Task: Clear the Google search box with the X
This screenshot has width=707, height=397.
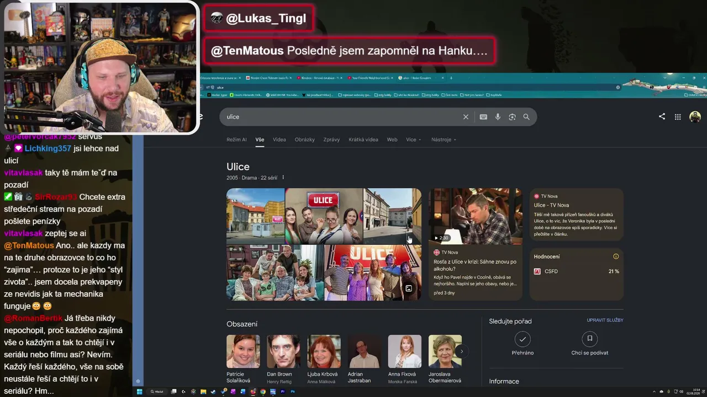Action: click(466, 117)
